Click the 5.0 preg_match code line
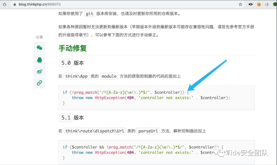Viewport: 277px width, 165px height. pos(126,92)
